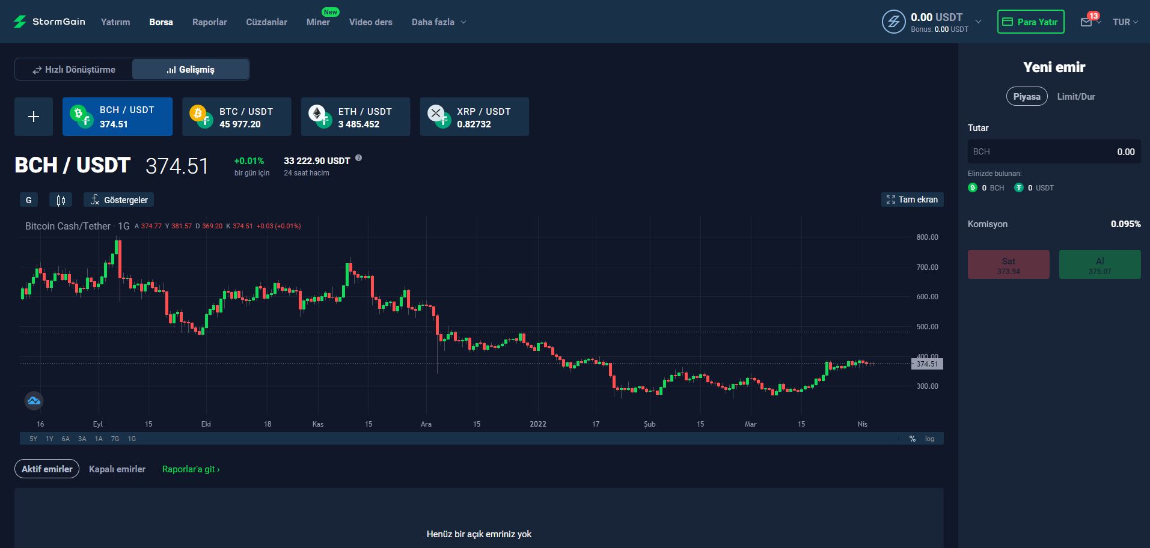Click the Al buy button
The width and height of the screenshot is (1150, 548).
coord(1100,264)
